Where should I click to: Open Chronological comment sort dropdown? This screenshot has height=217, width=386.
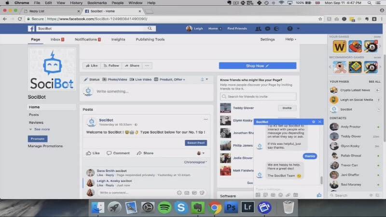[195, 162]
